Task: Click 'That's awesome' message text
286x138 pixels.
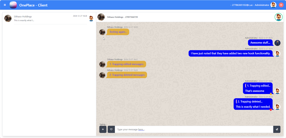Action: pyautogui.click(x=255, y=91)
